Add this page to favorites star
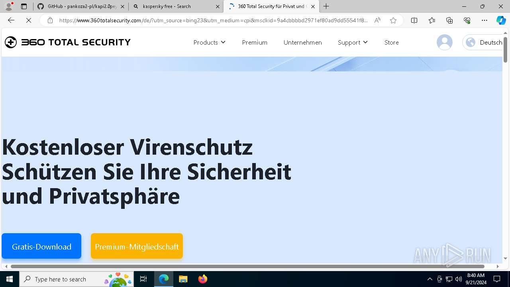Screen dimensions: 510x287 [393, 20]
